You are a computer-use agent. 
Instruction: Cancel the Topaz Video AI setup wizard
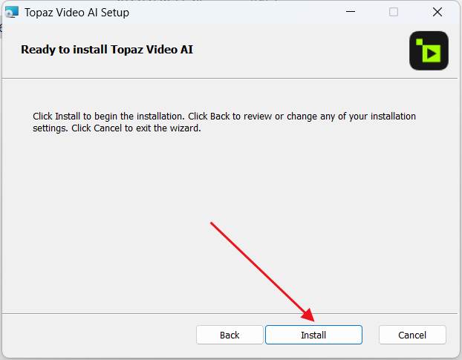point(412,335)
